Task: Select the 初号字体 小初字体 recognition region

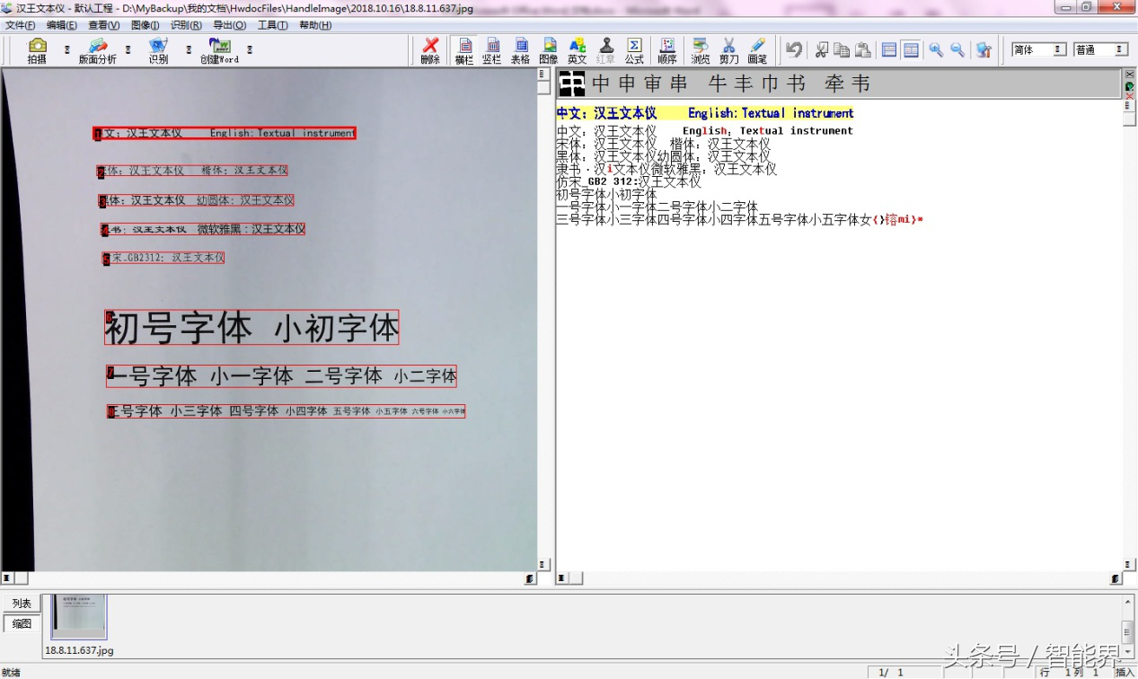Action: point(251,328)
